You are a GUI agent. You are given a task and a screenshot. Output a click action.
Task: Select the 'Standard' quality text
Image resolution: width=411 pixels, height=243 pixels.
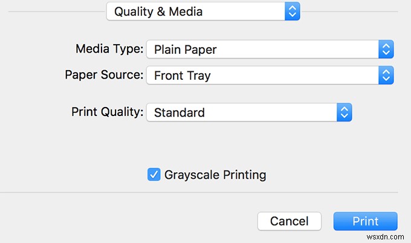tap(180, 112)
